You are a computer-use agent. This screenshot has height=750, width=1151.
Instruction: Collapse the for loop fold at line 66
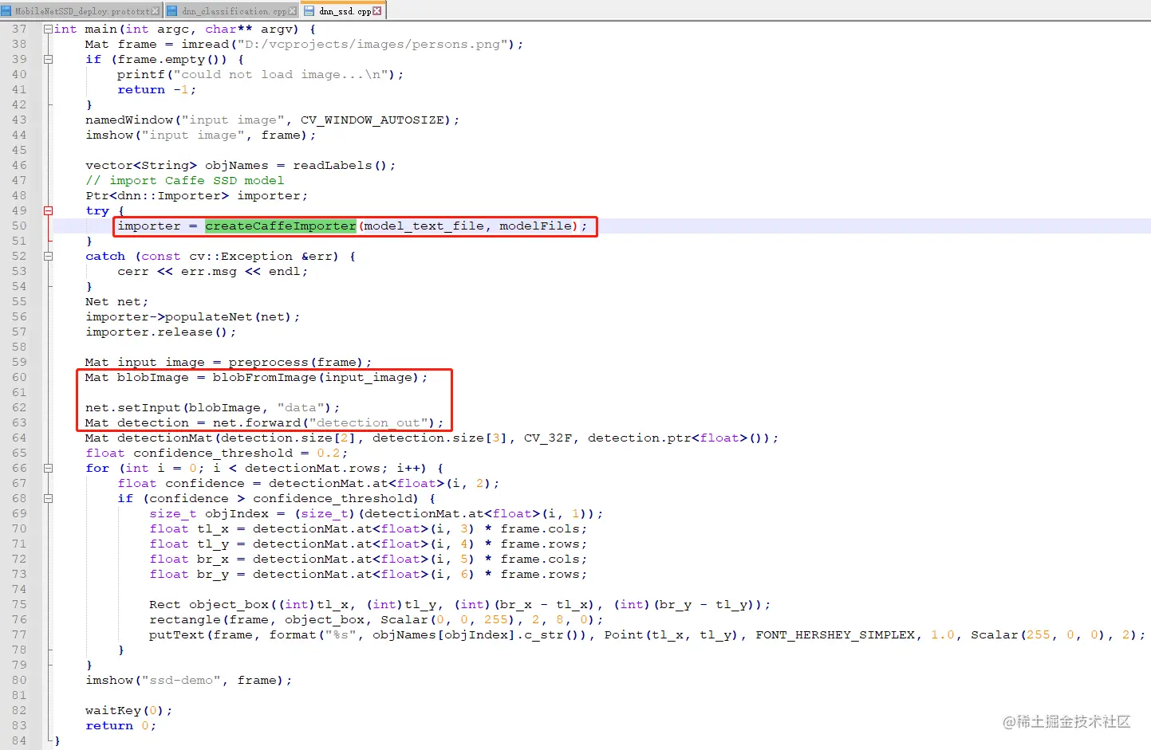48,468
